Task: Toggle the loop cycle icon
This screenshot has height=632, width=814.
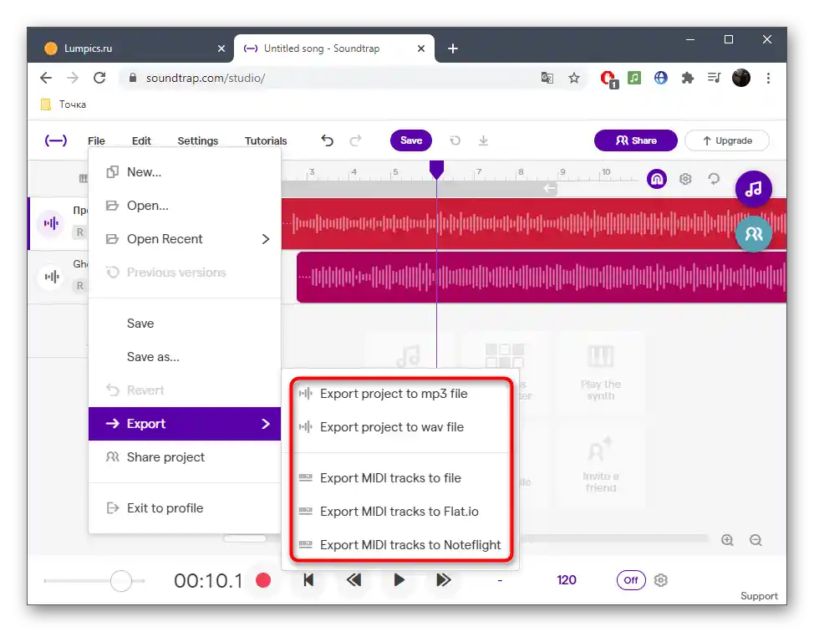Action: click(714, 179)
